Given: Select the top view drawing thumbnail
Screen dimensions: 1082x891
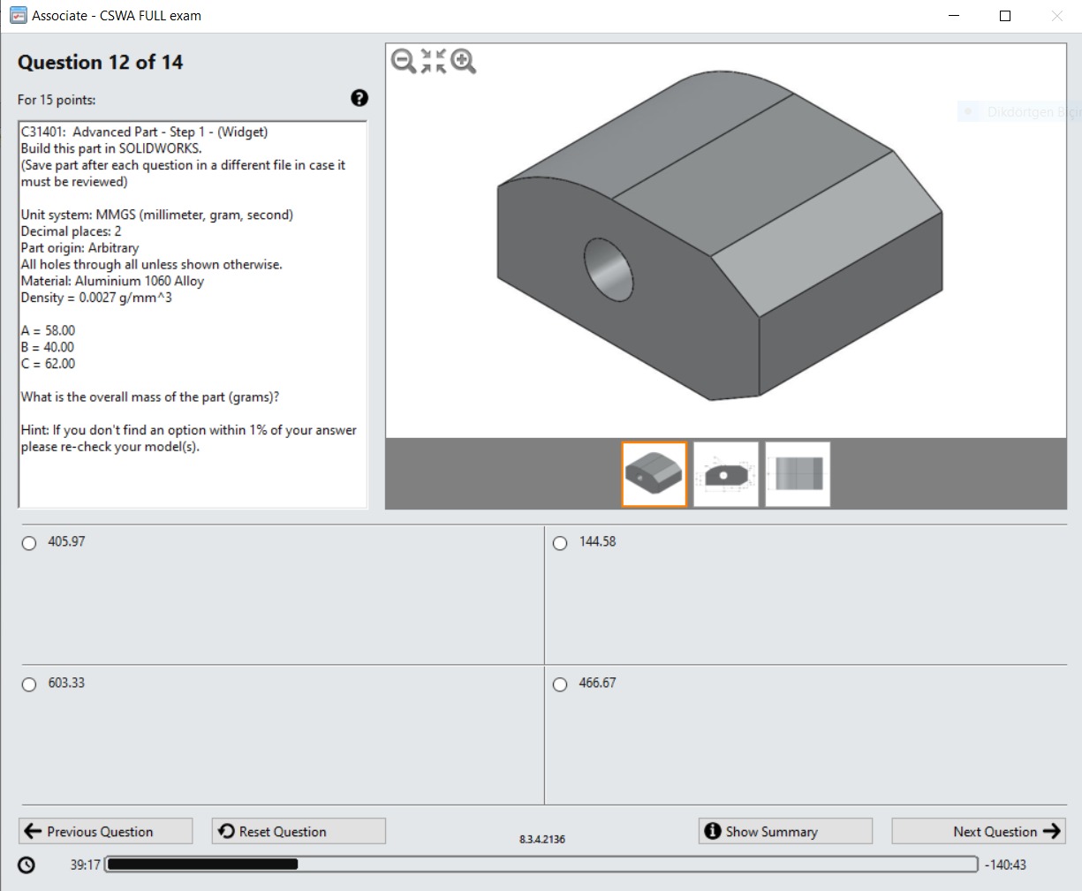Looking at the screenshot, I should (x=797, y=474).
